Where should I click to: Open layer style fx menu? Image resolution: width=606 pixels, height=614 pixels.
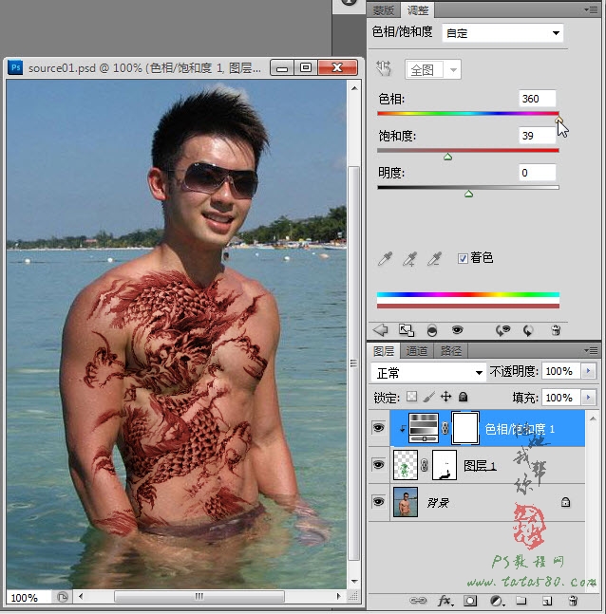pyautogui.click(x=445, y=601)
